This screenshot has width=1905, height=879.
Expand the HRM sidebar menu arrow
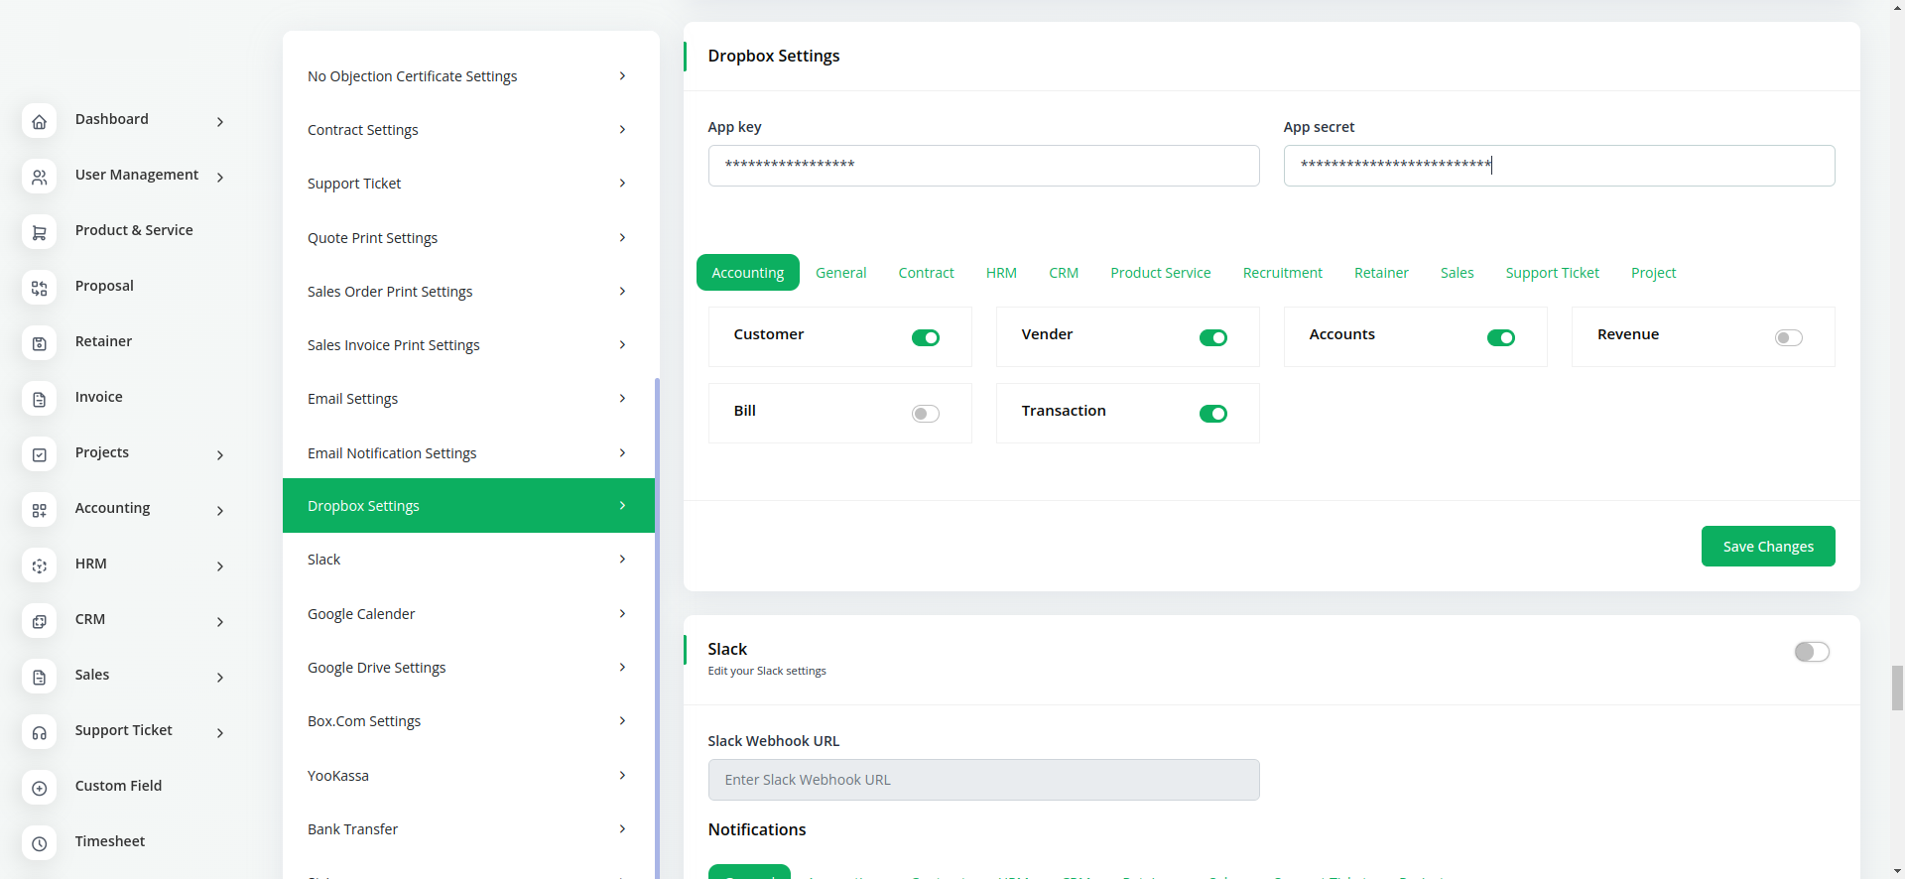(220, 566)
